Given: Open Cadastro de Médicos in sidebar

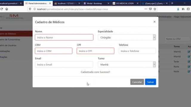Looking at the screenshot, I should coord(16,34).
